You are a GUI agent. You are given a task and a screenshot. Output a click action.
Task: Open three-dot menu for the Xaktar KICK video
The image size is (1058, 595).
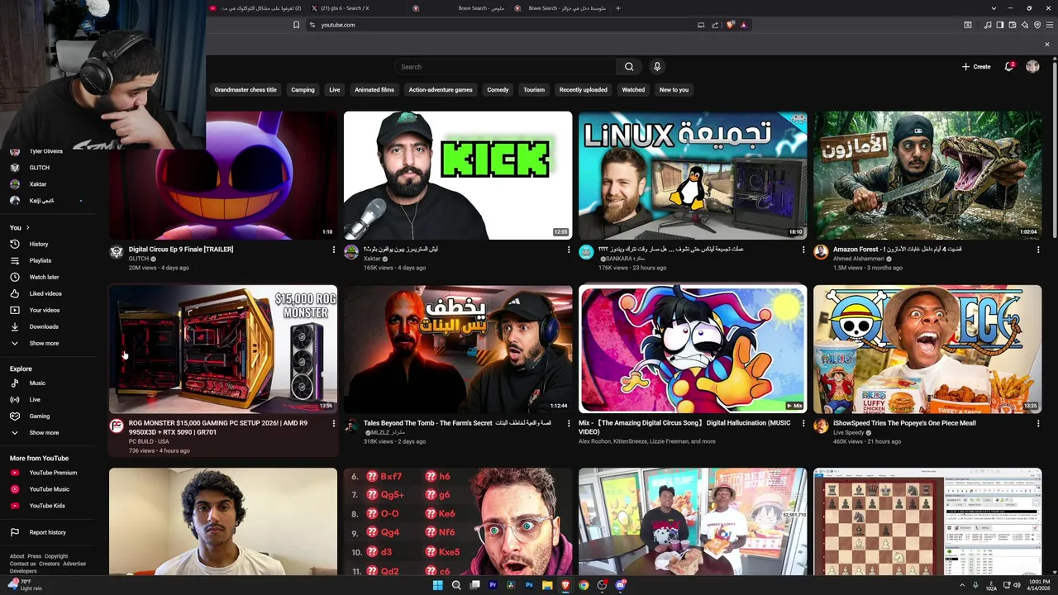pyautogui.click(x=569, y=250)
